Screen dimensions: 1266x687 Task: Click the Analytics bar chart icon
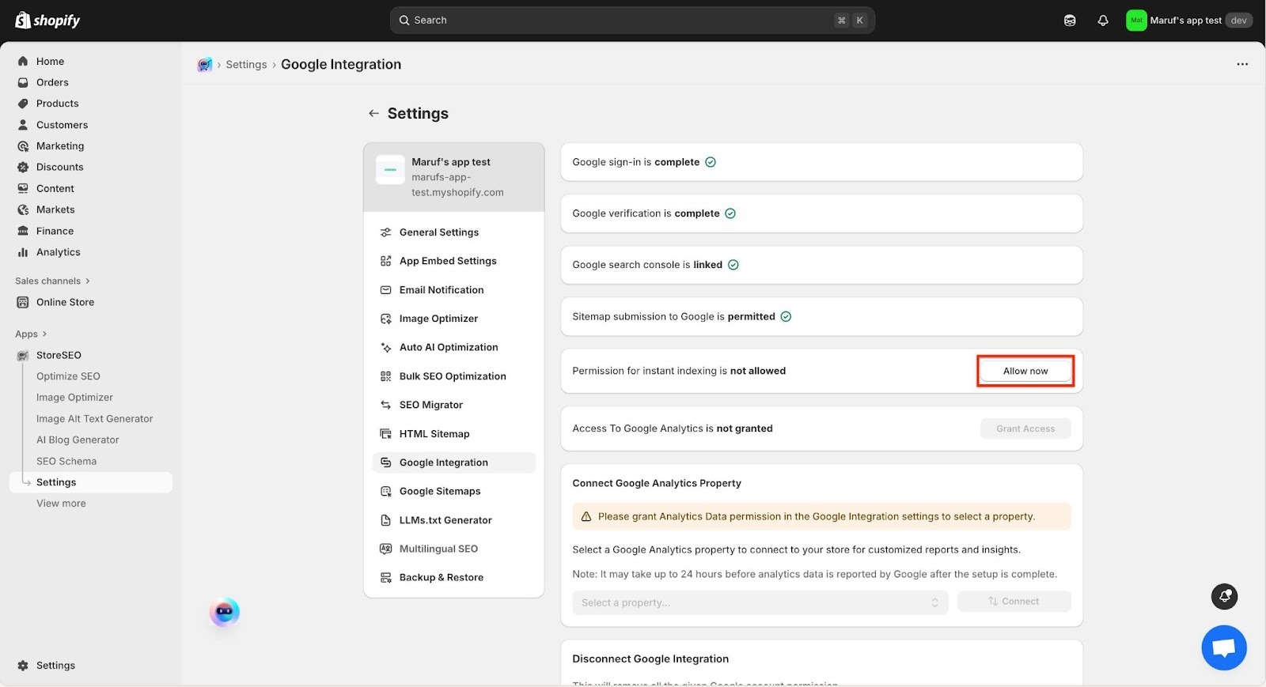[23, 252]
